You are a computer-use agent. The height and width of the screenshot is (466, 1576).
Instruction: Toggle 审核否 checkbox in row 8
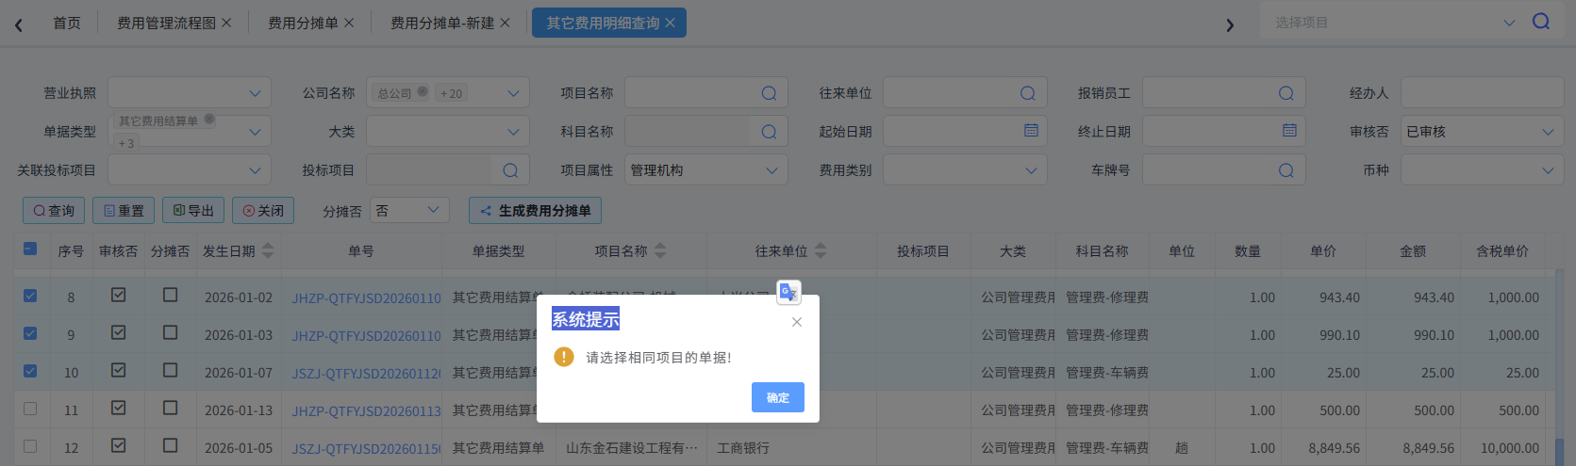[x=118, y=295]
